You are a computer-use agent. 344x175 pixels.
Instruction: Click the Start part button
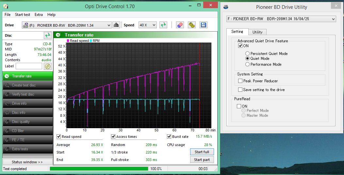(x=202, y=160)
